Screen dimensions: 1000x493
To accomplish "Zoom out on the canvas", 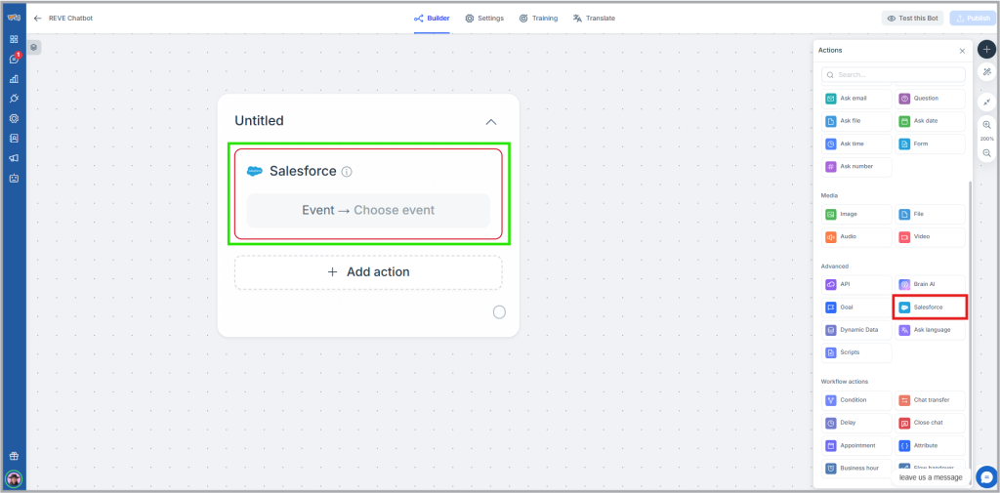I will coord(986,153).
